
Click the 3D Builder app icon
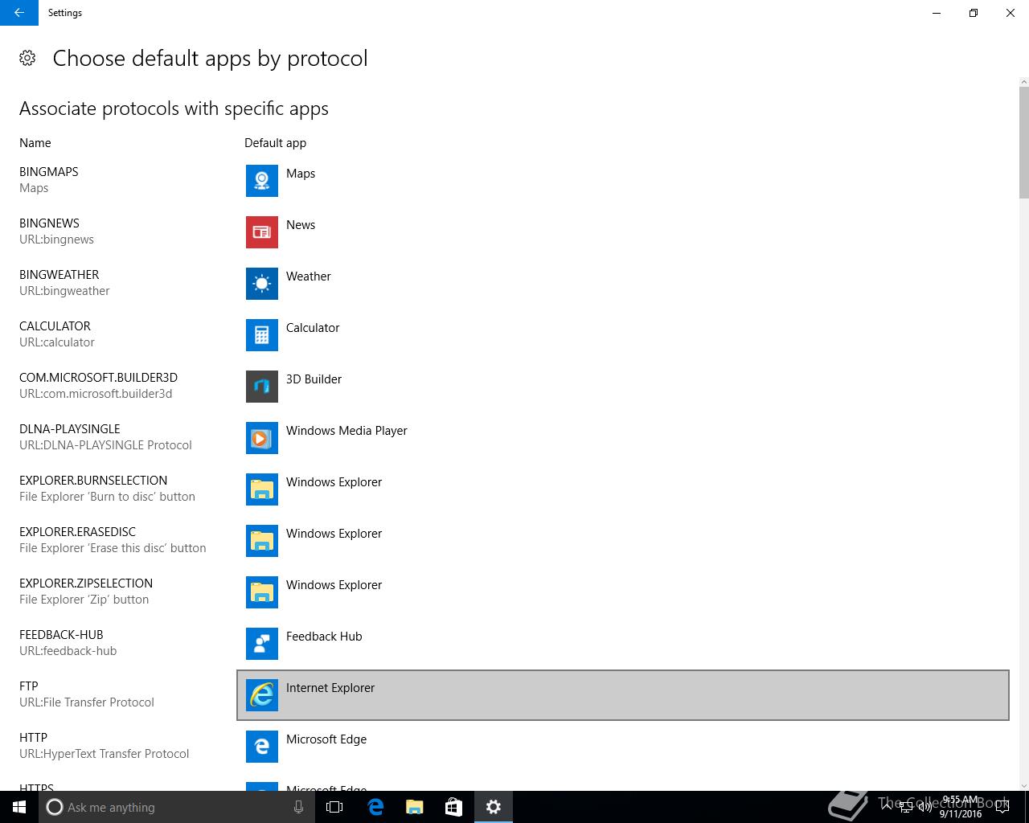262,387
